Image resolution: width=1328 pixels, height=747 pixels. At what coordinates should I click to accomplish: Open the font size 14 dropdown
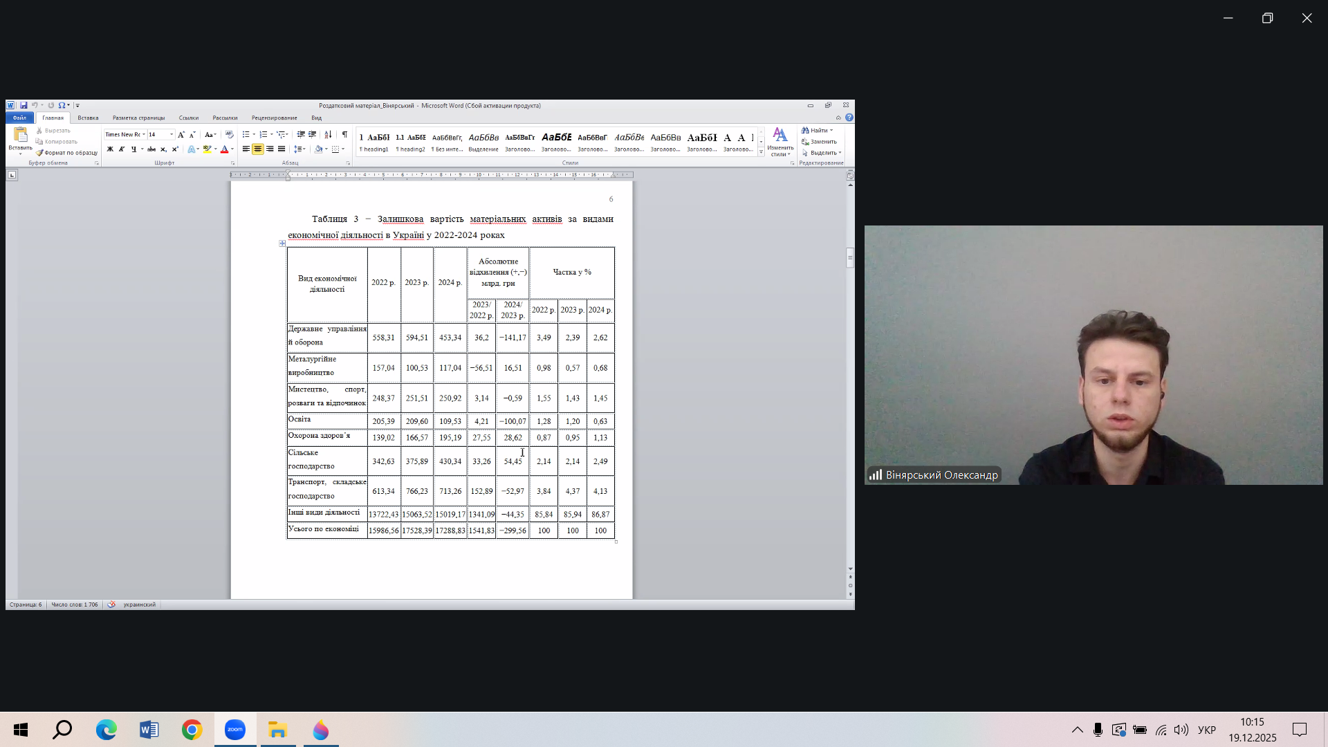172,135
